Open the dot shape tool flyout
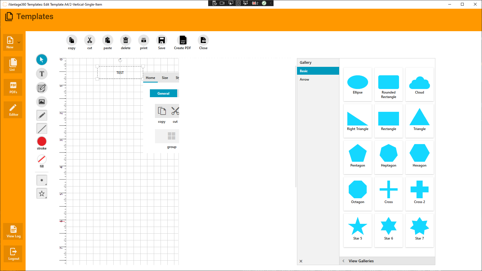The height and width of the screenshot is (271, 482). (x=42, y=180)
